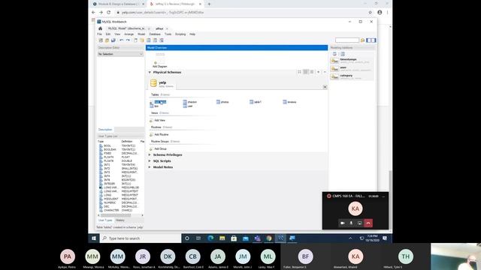Open the No Selection dropdown
This screenshot has width=481, height=270.
(x=120, y=54)
